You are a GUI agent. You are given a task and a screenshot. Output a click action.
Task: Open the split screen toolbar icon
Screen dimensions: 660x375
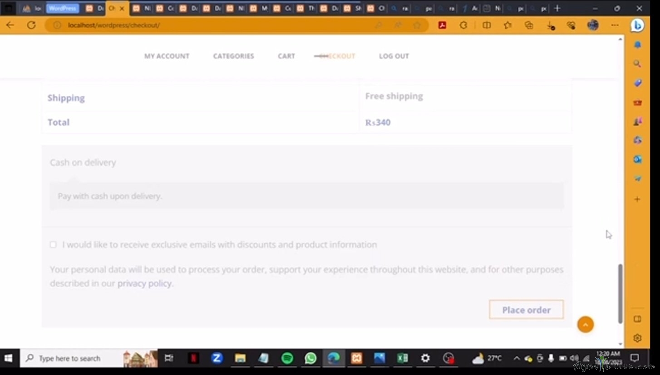(487, 25)
